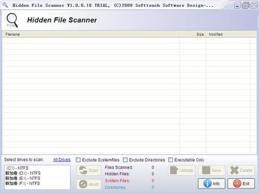This screenshot has height=194, width=259.
Task: Click the title bar app icon
Action: click(x=5, y=5)
